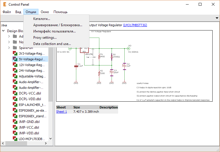The image size is (220, 152).
Task: Open the Окно menu
Action: tap(45, 12)
